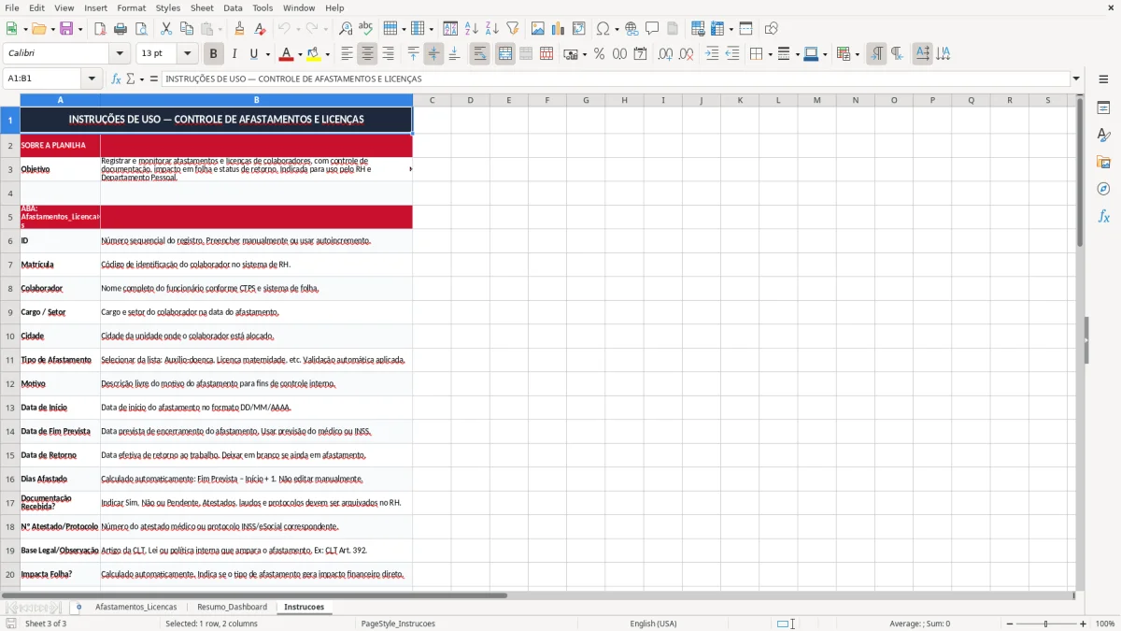The width and height of the screenshot is (1121, 631).
Task: Click the Clear Direct Formatting icon
Action: (x=263, y=29)
